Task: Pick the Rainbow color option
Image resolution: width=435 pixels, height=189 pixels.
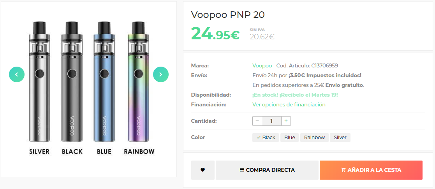Action: (314, 138)
